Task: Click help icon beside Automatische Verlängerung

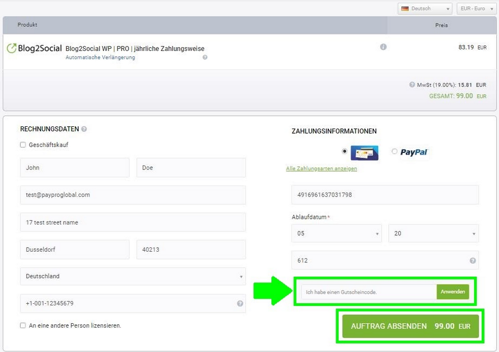Action: pos(205,57)
